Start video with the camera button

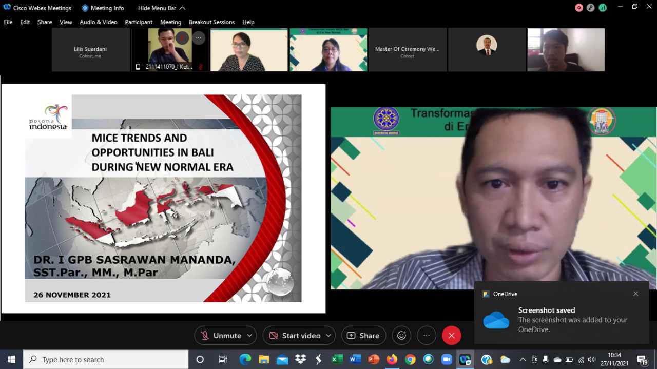[x=295, y=336]
